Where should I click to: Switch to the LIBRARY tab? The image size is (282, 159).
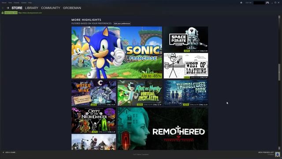[32, 8]
